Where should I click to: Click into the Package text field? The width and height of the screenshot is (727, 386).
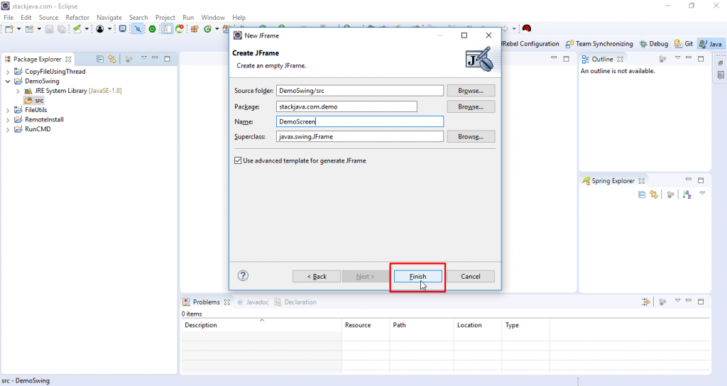point(346,106)
